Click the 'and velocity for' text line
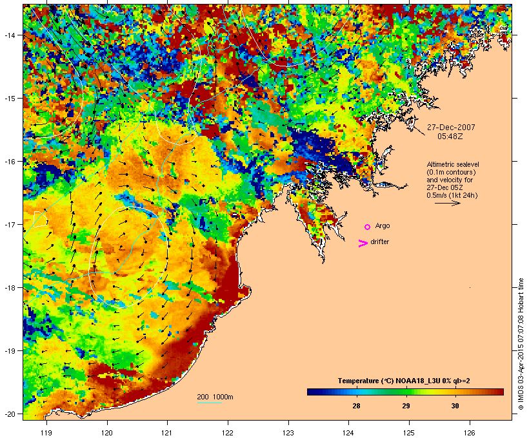This screenshot has height=438, width=529. (450, 180)
